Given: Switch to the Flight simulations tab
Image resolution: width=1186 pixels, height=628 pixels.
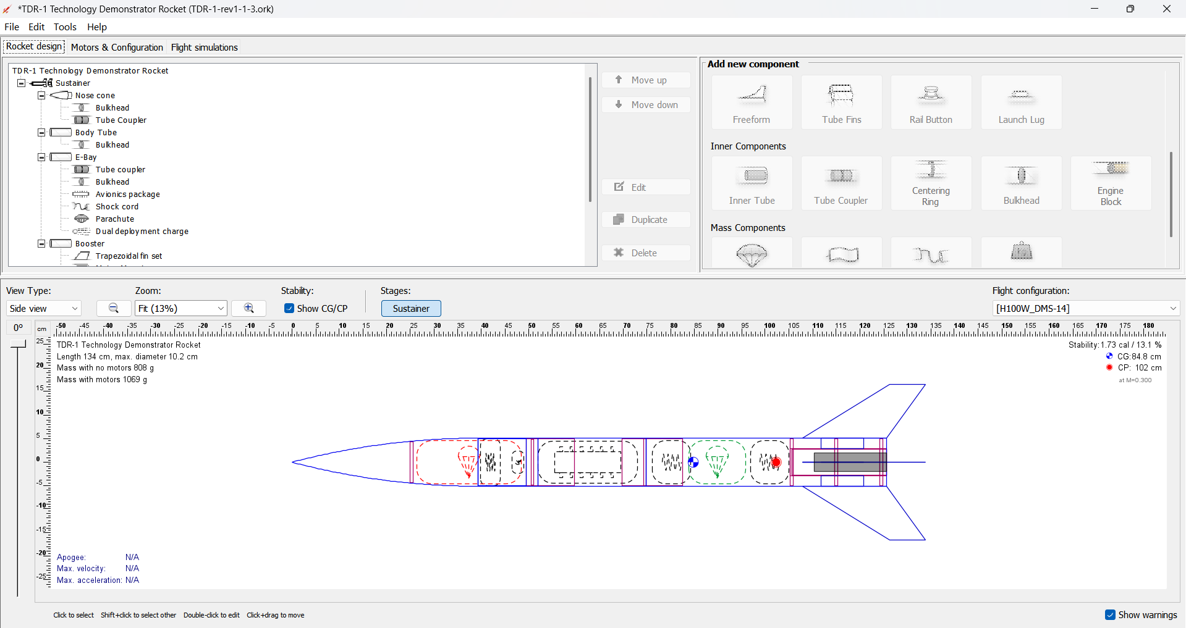Looking at the screenshot, I should 204,47.
